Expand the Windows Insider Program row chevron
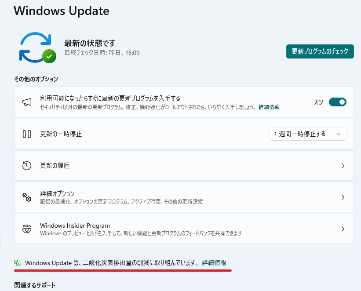The width and height of the screenshot is (361, 291). pos(343,229)
